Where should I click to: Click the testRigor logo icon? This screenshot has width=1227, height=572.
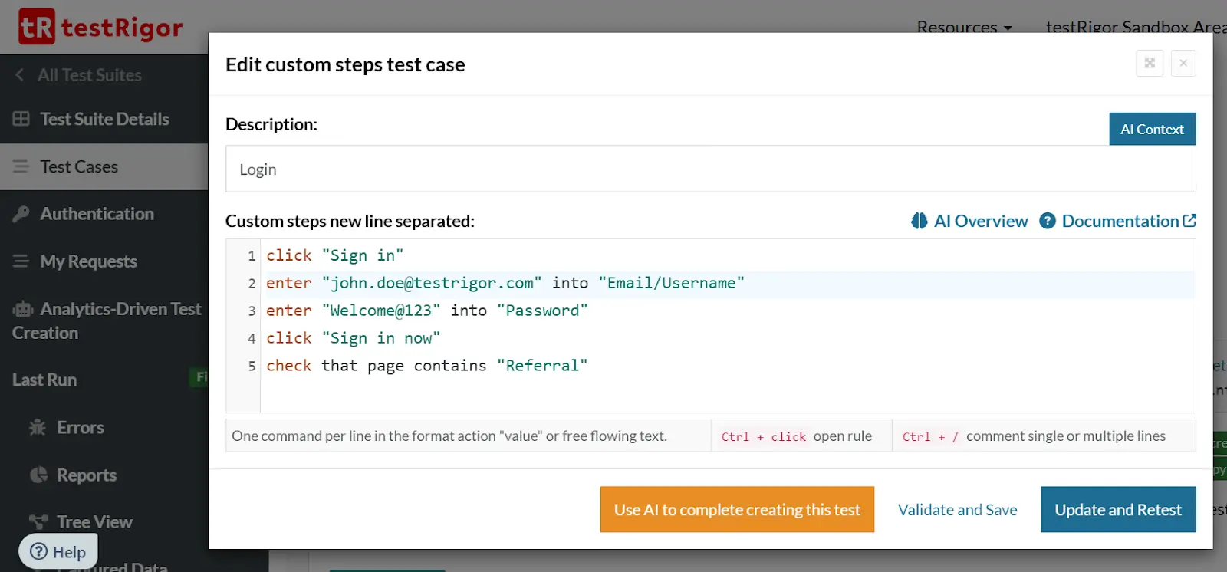tap(36, 27)
